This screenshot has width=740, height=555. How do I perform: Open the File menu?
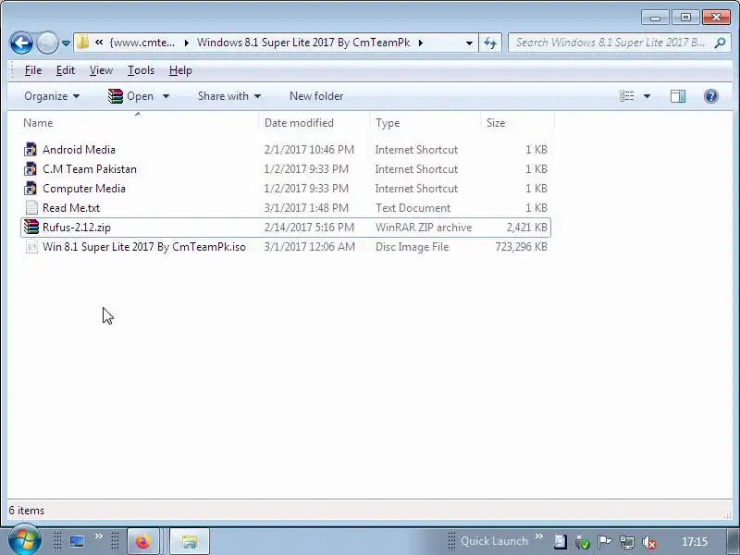coord(33,70)
